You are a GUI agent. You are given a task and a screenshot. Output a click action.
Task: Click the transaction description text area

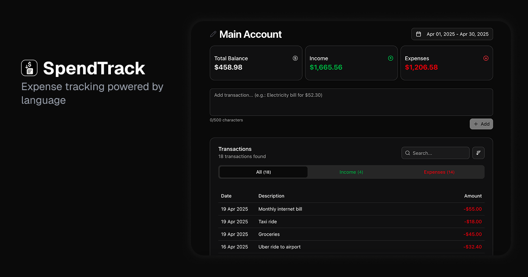tap(351, 102)
